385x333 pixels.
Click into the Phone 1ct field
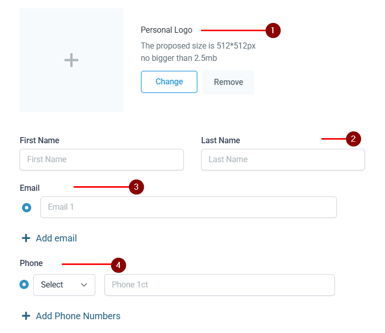[219, 285]
